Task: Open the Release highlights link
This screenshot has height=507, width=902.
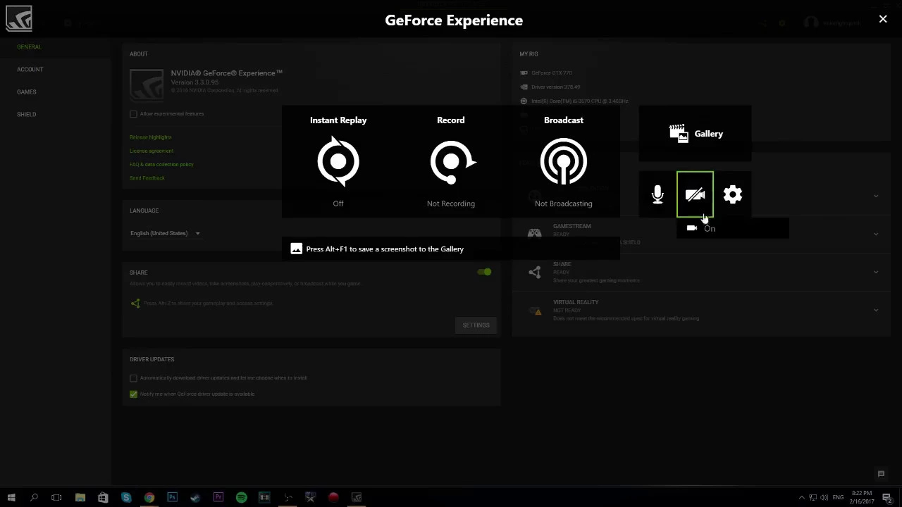Action: point(150,137)
